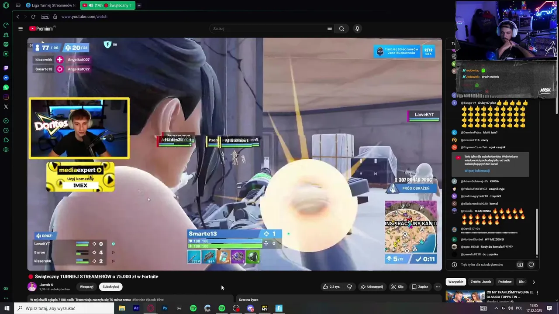
Task: Submit search with magnifier button
Action: tap(342, 29)
